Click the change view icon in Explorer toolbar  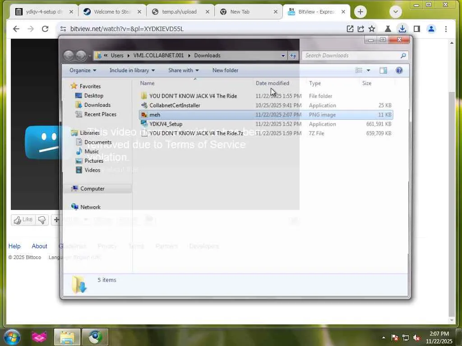click(x=359, y=70)
